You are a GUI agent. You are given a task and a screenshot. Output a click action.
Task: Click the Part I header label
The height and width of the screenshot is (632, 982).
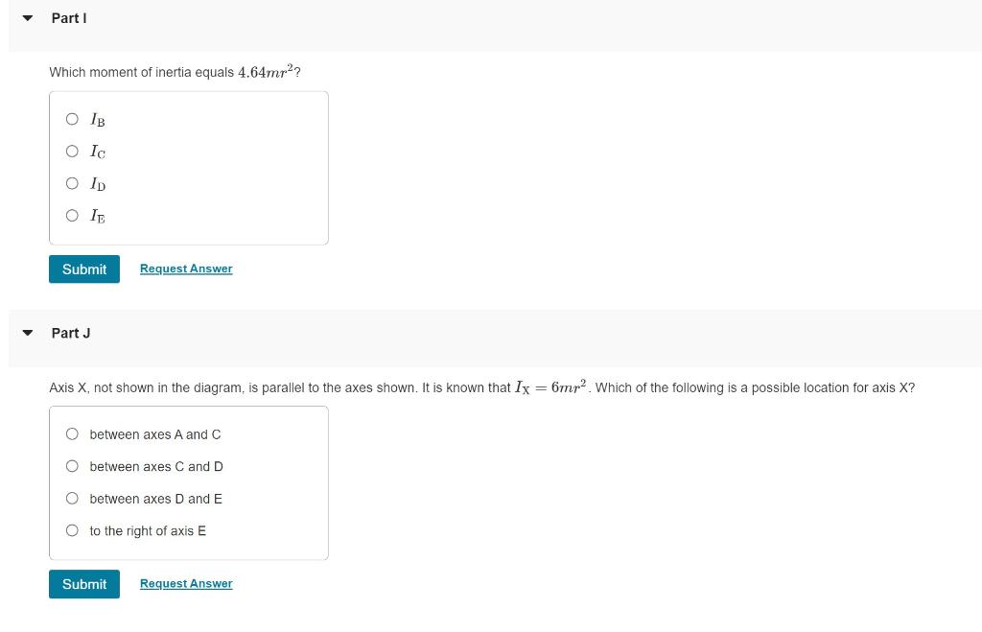click(68, 17)
